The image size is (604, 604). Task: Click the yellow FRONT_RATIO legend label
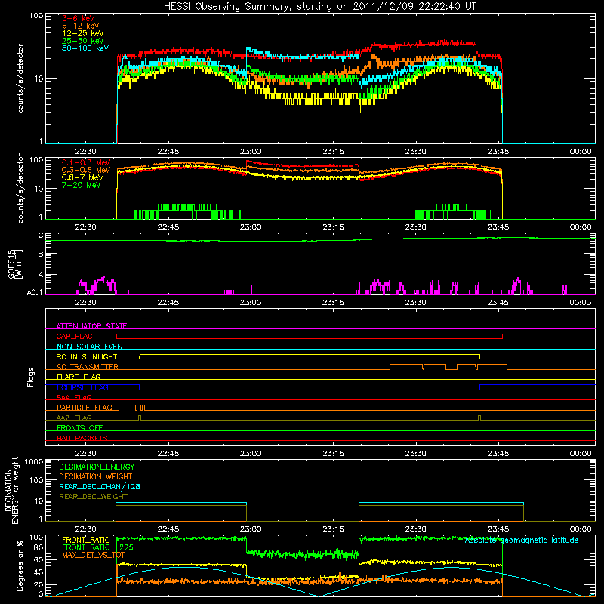(86, 540)
